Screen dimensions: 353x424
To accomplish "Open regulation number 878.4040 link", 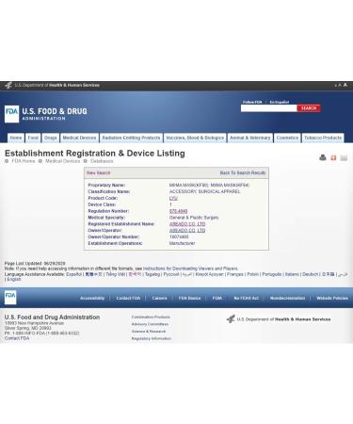I will click(178, 211).
